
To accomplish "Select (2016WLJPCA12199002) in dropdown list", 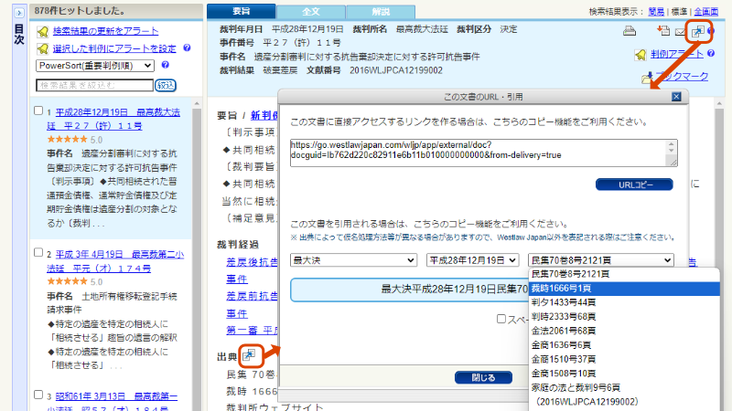I will [x=624, y=402].
